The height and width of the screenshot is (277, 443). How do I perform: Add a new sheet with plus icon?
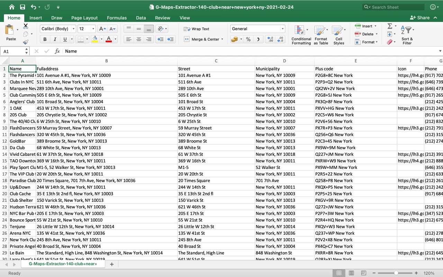[x=112, y=264]
